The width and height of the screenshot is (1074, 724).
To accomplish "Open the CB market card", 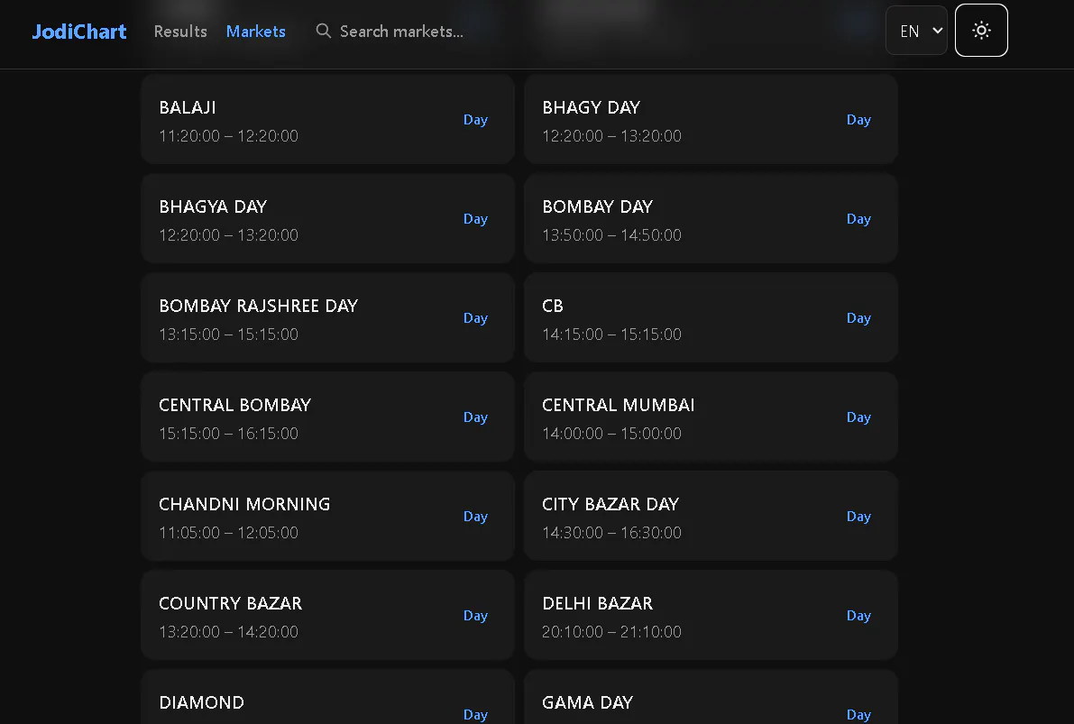I will (x=711, y=317).
